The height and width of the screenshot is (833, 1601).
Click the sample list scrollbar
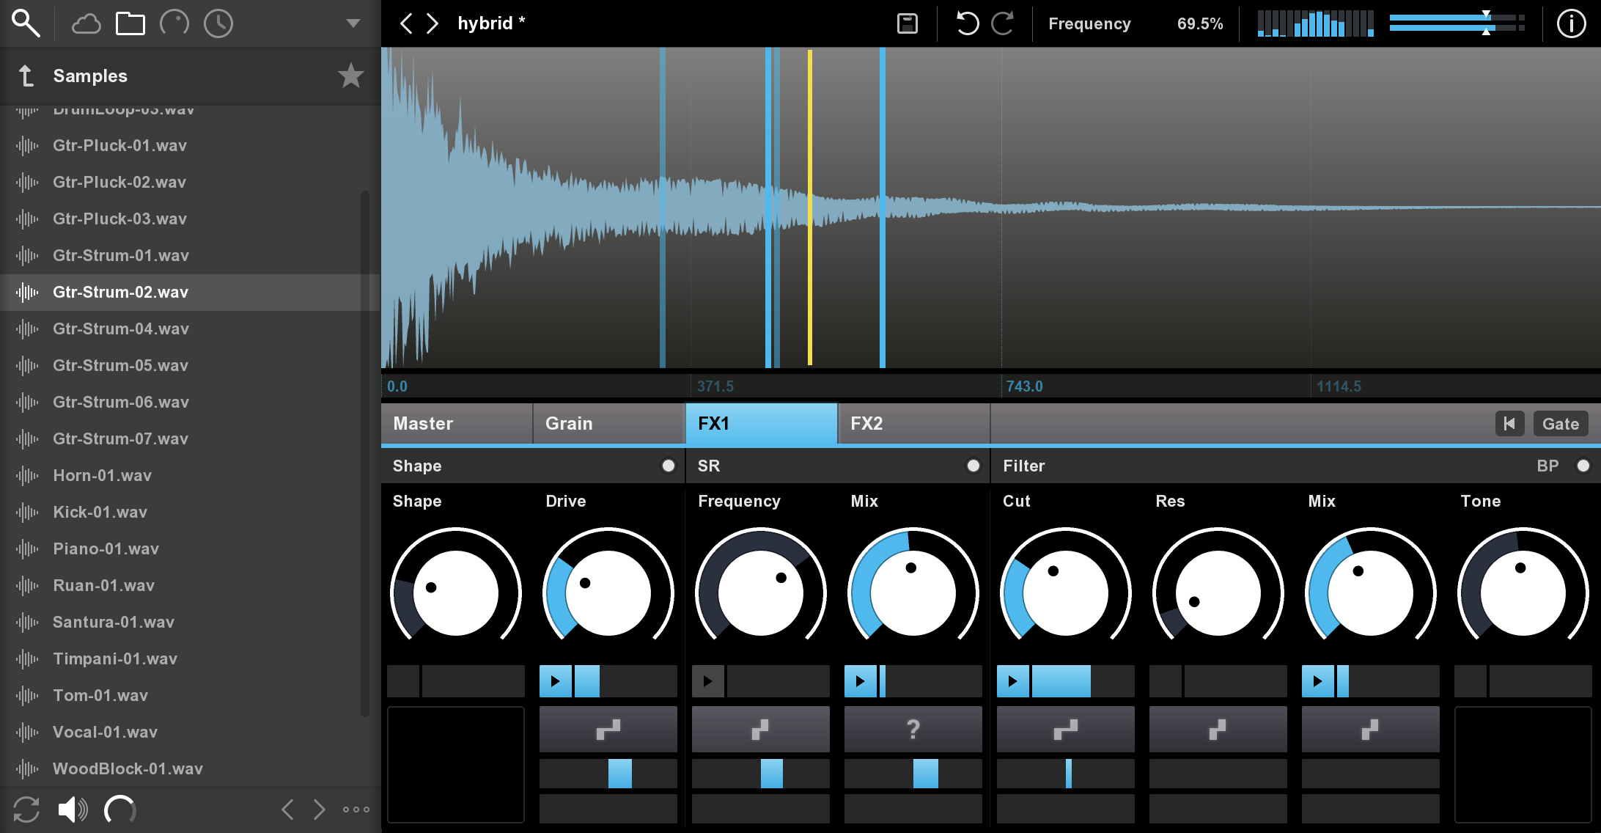[x=364, y=453]
